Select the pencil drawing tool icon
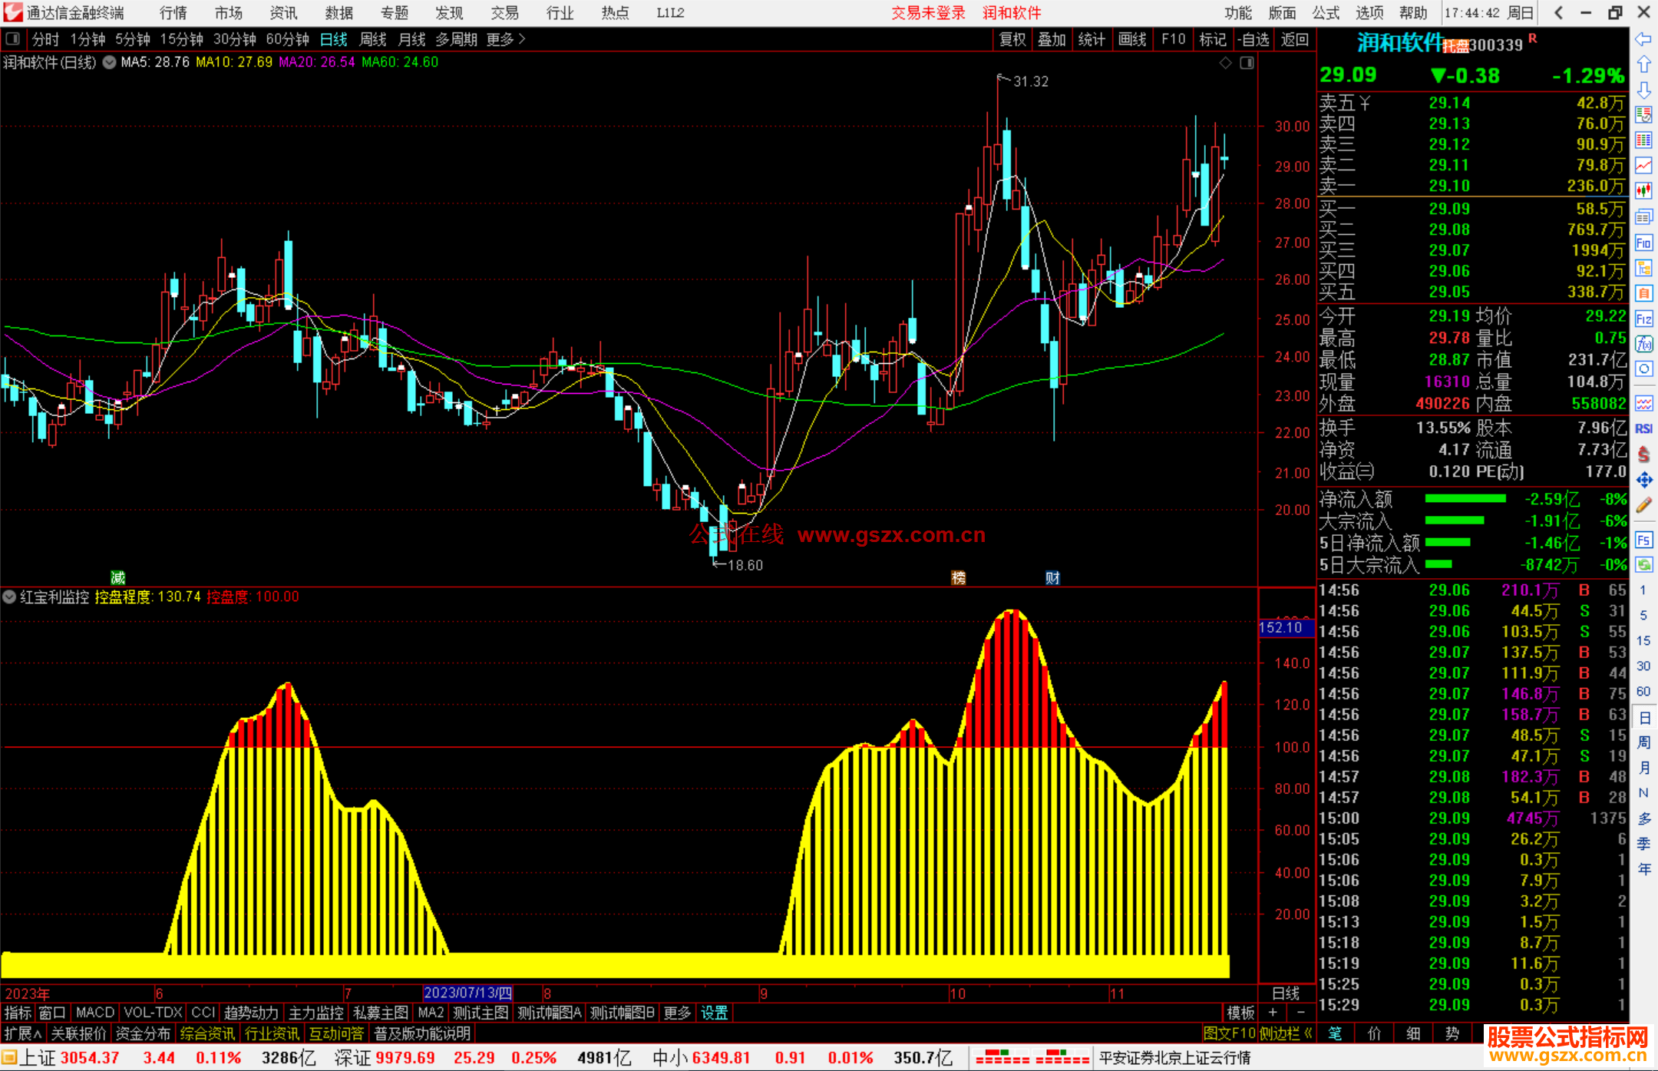The width and height of the screenshot is (1658, 1071). point(1643,505)
